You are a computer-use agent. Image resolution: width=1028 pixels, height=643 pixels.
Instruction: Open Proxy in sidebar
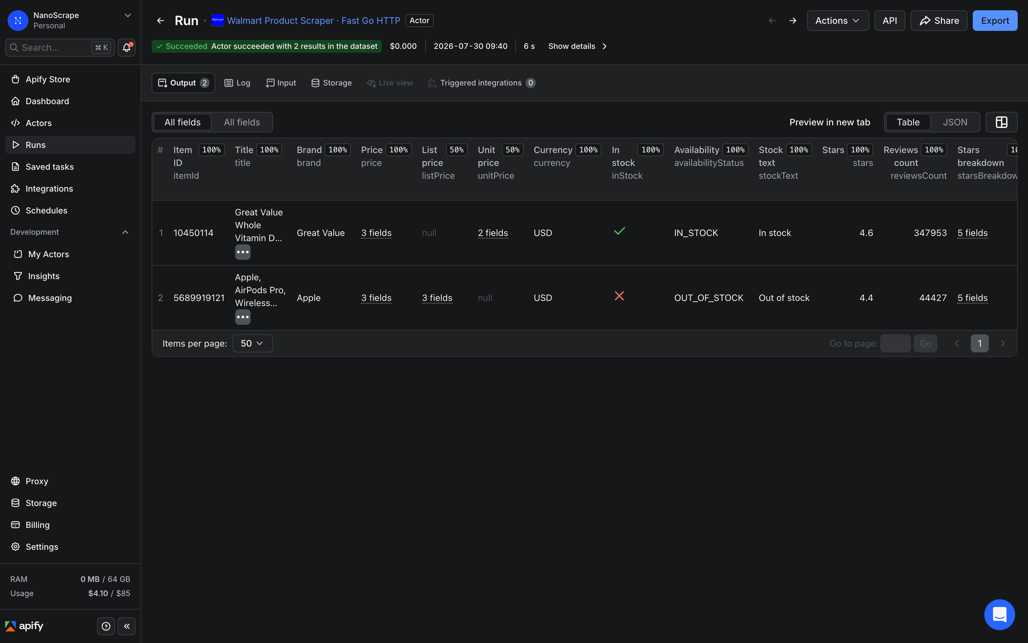coord(70,481)
